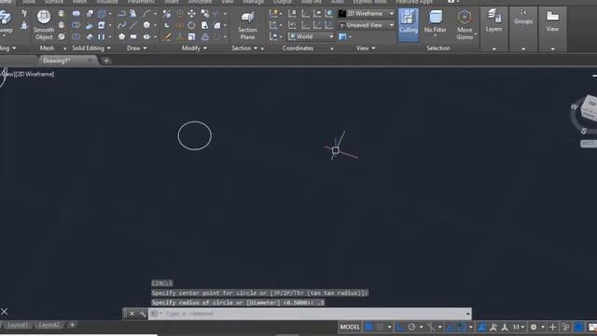The width and height of the screenshot is (597, 336).
Task: Toggle grid display in status bar
Action: (368, 327)
